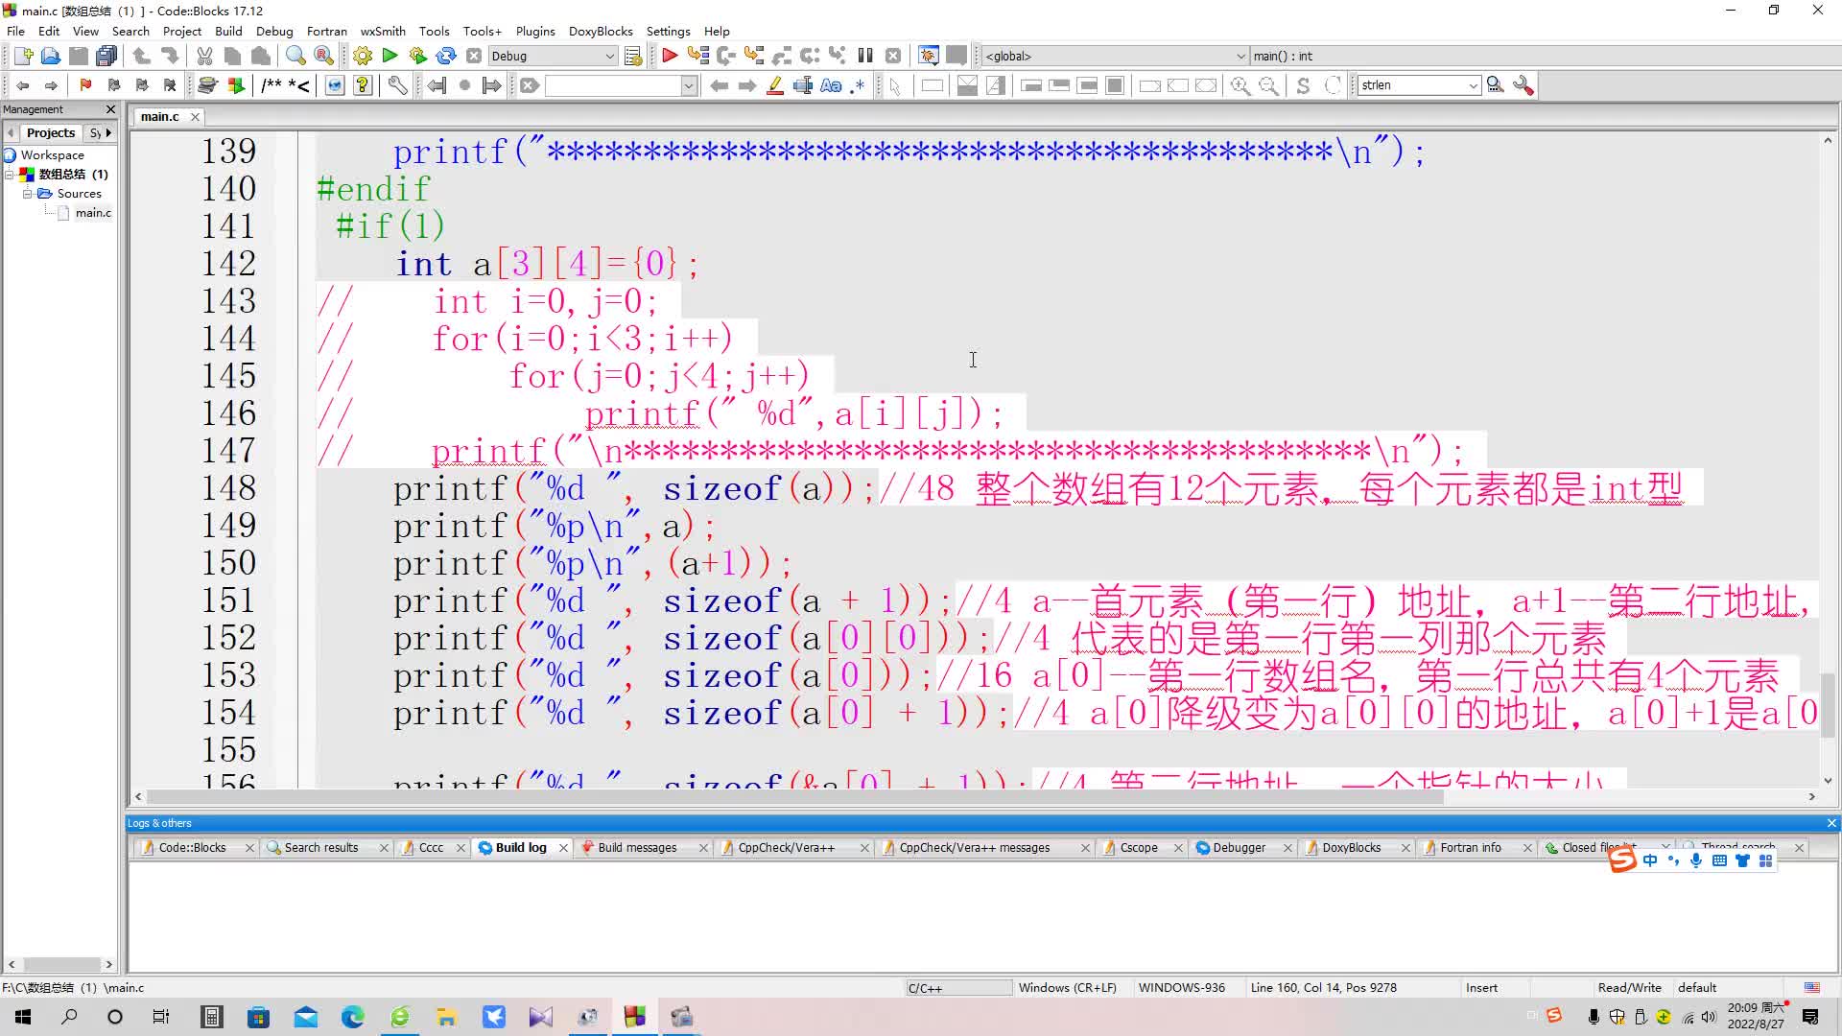This screenshot has width=1842, height=1036.
Task: Toggle regex search icon
Action: tap(858, 85)
